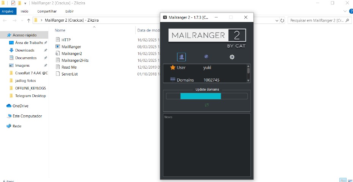Click the Read Me document icon
353x182 pixels.
pyautogui.click(x=58, y=67)
